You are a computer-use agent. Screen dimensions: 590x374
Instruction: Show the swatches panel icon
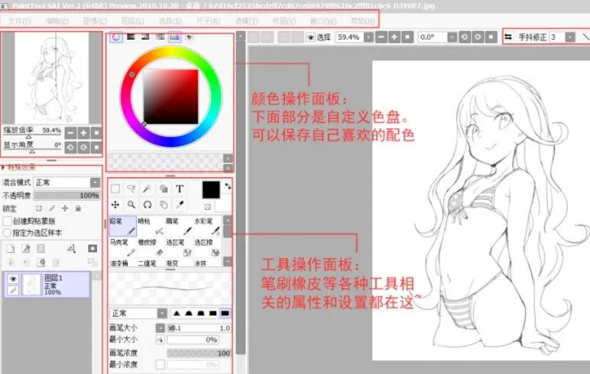(174, 37)
